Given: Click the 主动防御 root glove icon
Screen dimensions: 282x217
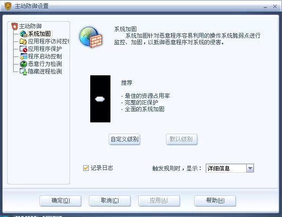Looking at the screenshot, I should pyautogui.click(x=15, y=26).
